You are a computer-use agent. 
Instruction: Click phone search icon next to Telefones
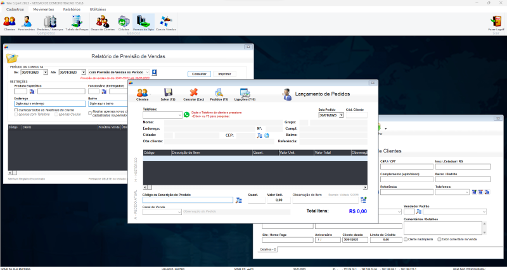[x=487, y=192]
